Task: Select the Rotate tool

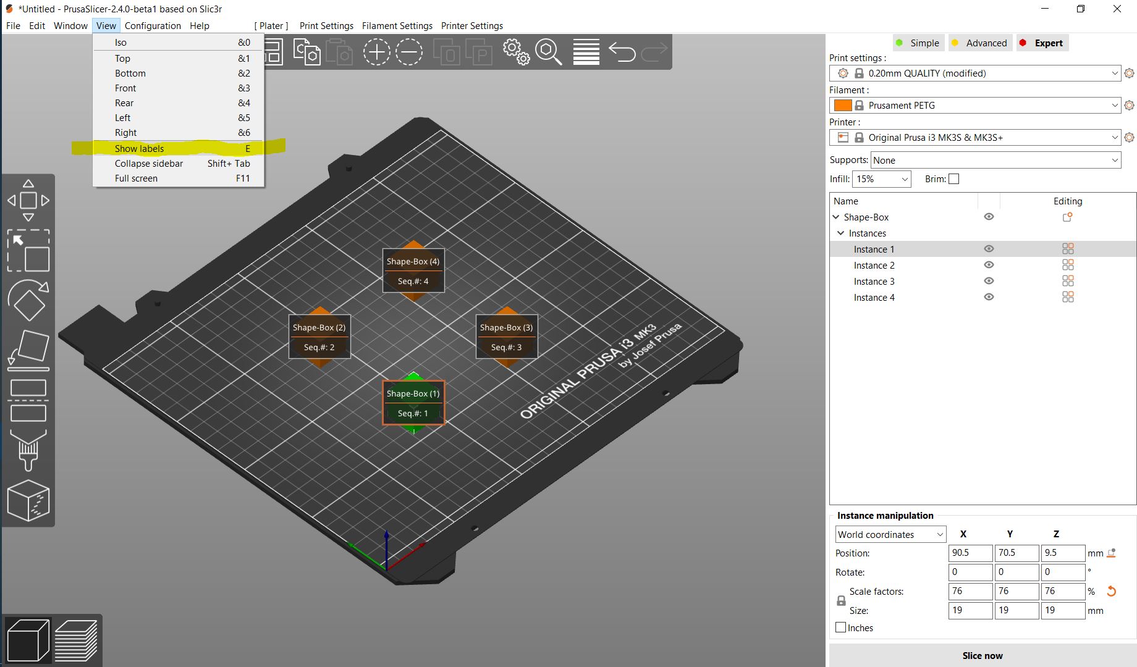Action: pos(28,301)
